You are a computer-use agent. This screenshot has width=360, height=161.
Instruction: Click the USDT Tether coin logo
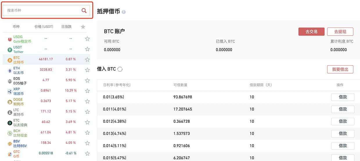point(10,50)
